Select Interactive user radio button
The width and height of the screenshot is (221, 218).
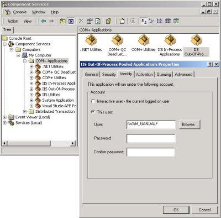pos(93,101)
